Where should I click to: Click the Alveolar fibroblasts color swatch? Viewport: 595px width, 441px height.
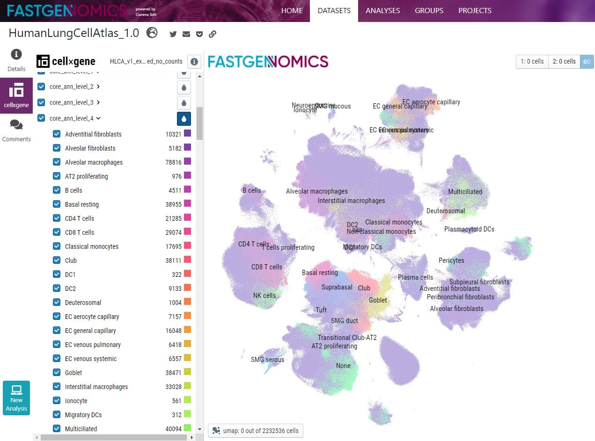187,148
